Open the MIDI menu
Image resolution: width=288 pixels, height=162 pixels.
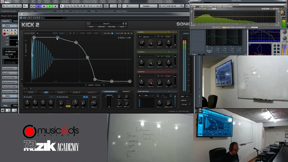point(40,1)
